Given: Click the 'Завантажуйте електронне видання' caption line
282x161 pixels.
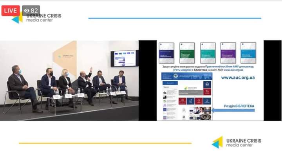Looking at the screenshot, I should [x=208, y=67].
